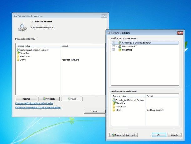Click Escludi header in Riepilogo list
Screen dimensions: 191x144
pos(162,96)
